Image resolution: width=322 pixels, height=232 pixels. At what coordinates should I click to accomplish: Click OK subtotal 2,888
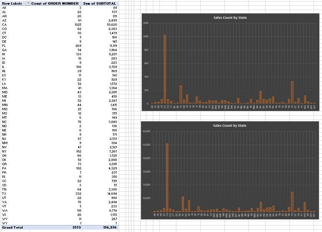pos(113,160)
